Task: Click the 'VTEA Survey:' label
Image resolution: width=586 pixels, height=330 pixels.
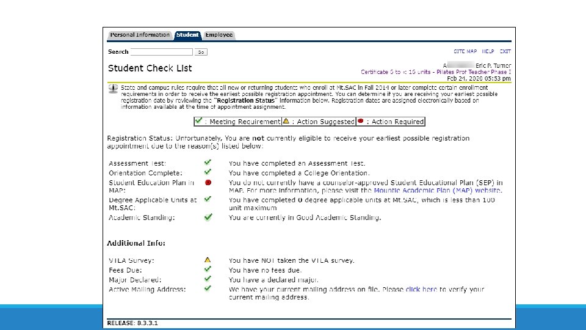Action: pos(131,260)
